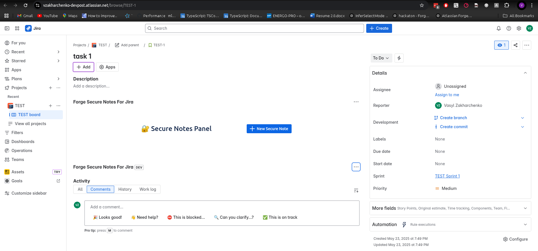Open the TEST Sprint 1 link

click(447, 176)
